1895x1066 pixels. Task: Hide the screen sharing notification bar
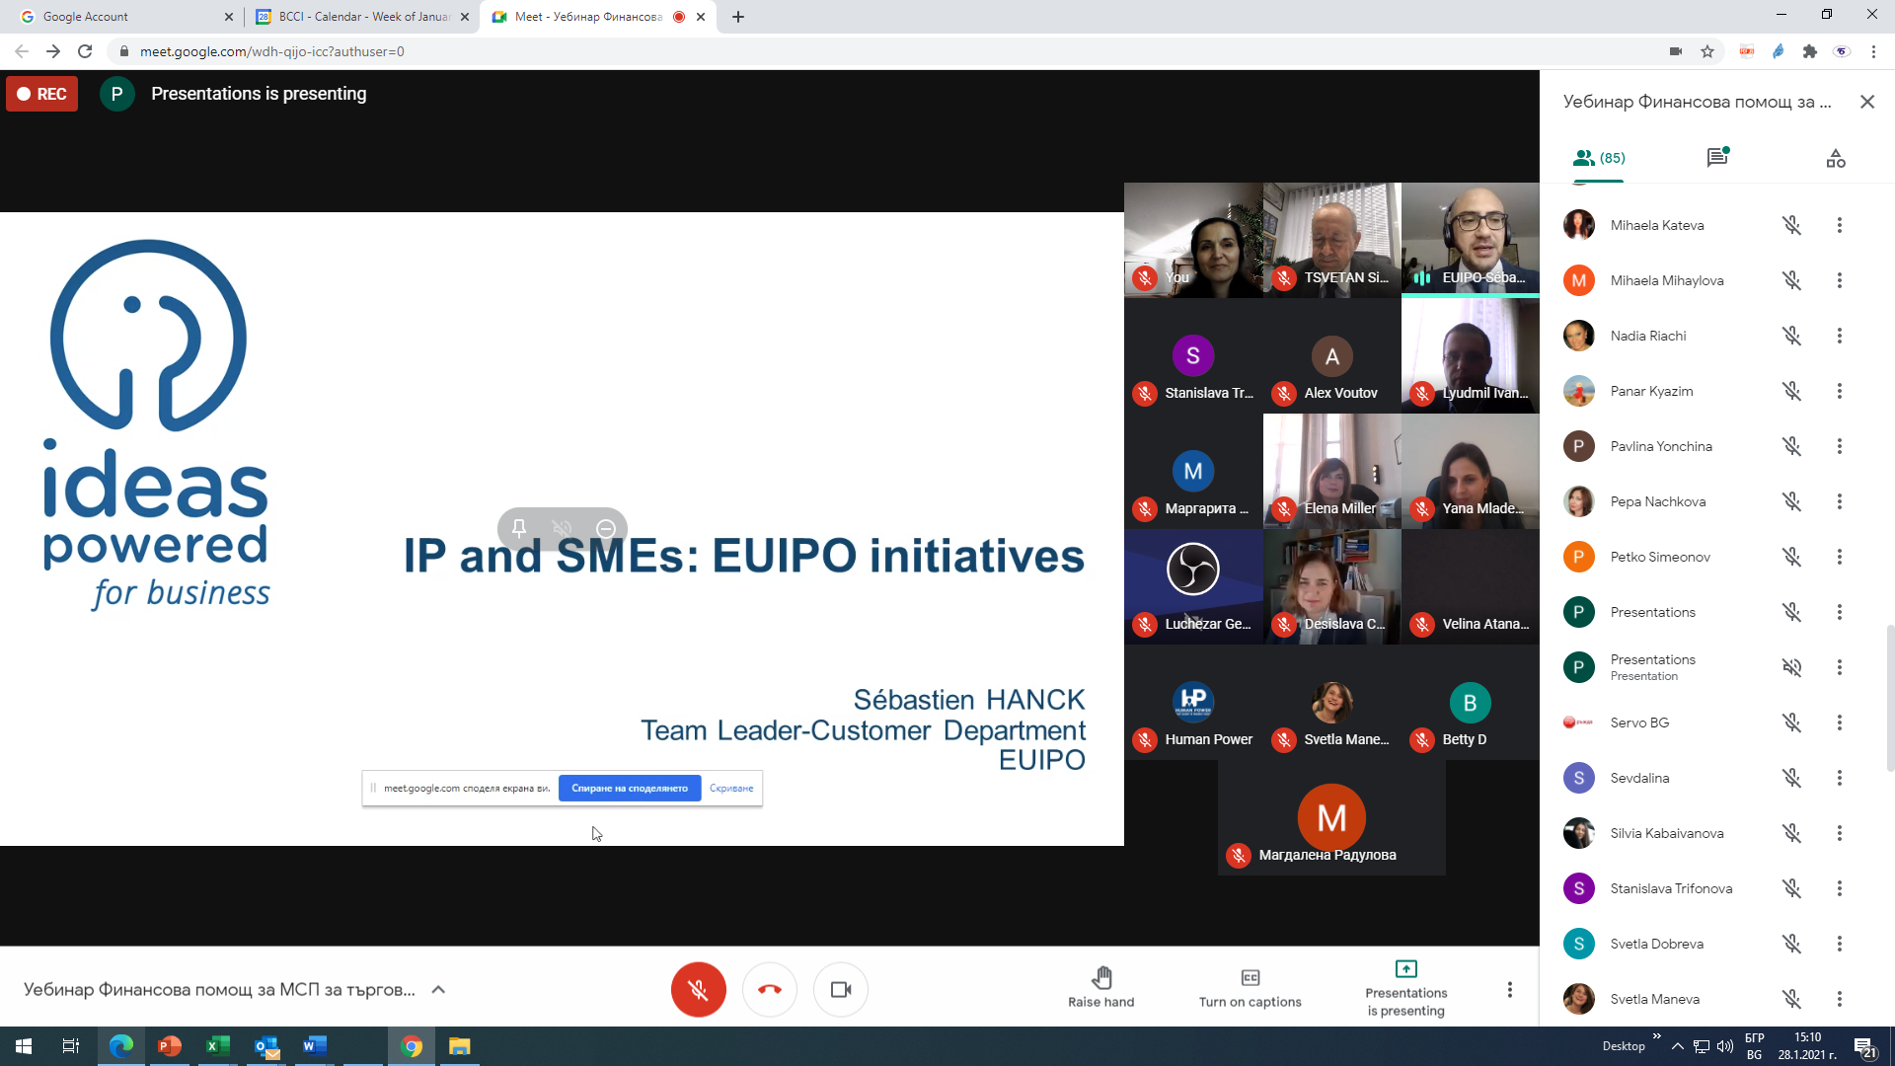pos(731,788)
